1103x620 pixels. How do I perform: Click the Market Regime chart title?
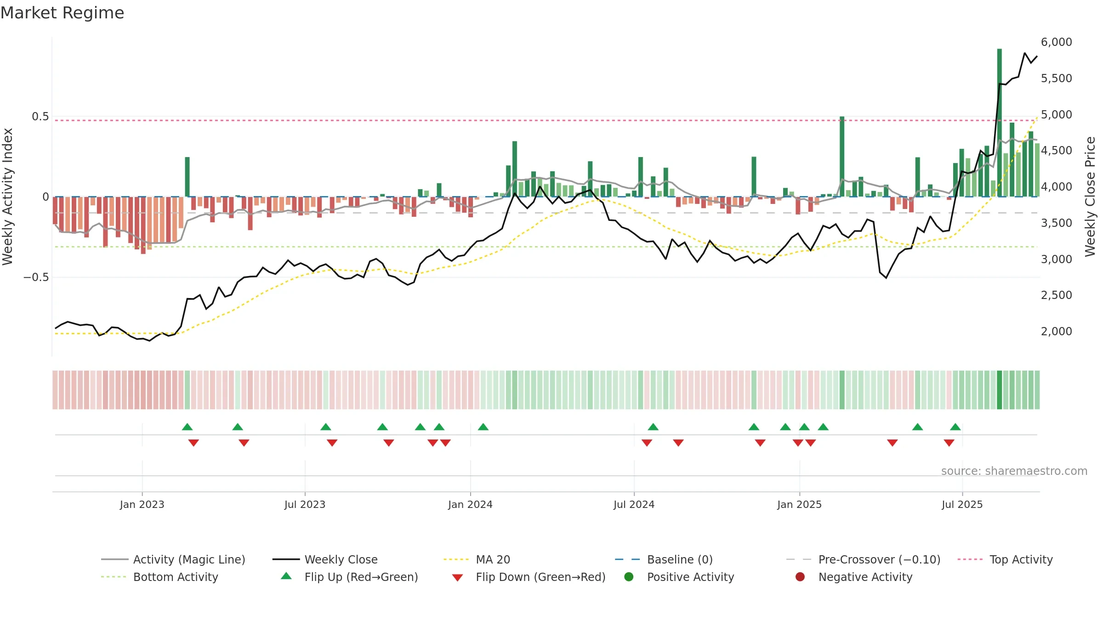pyautogui.click(x=62, y=13)
